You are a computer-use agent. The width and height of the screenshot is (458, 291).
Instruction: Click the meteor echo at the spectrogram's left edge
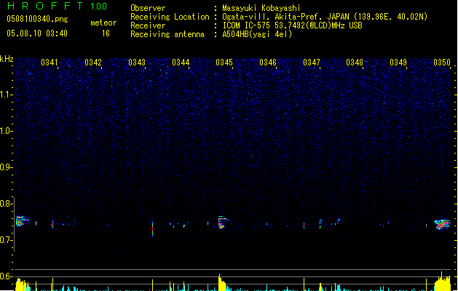(21, 221)
